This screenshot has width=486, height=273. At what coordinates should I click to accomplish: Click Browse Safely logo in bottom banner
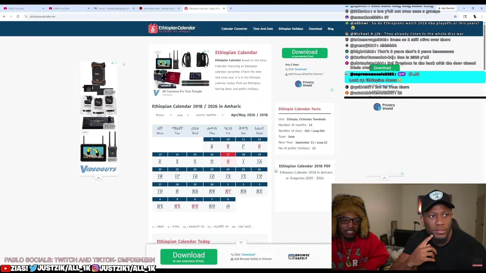click(299, 257)
